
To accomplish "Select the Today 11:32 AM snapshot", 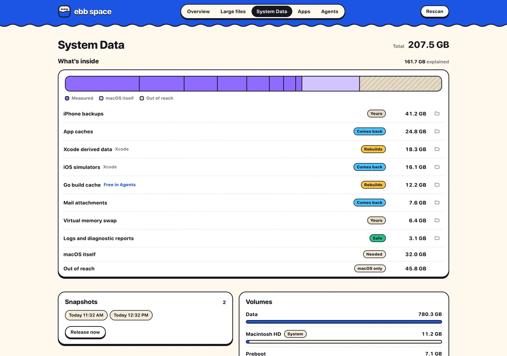I will (x=86, y=315).
